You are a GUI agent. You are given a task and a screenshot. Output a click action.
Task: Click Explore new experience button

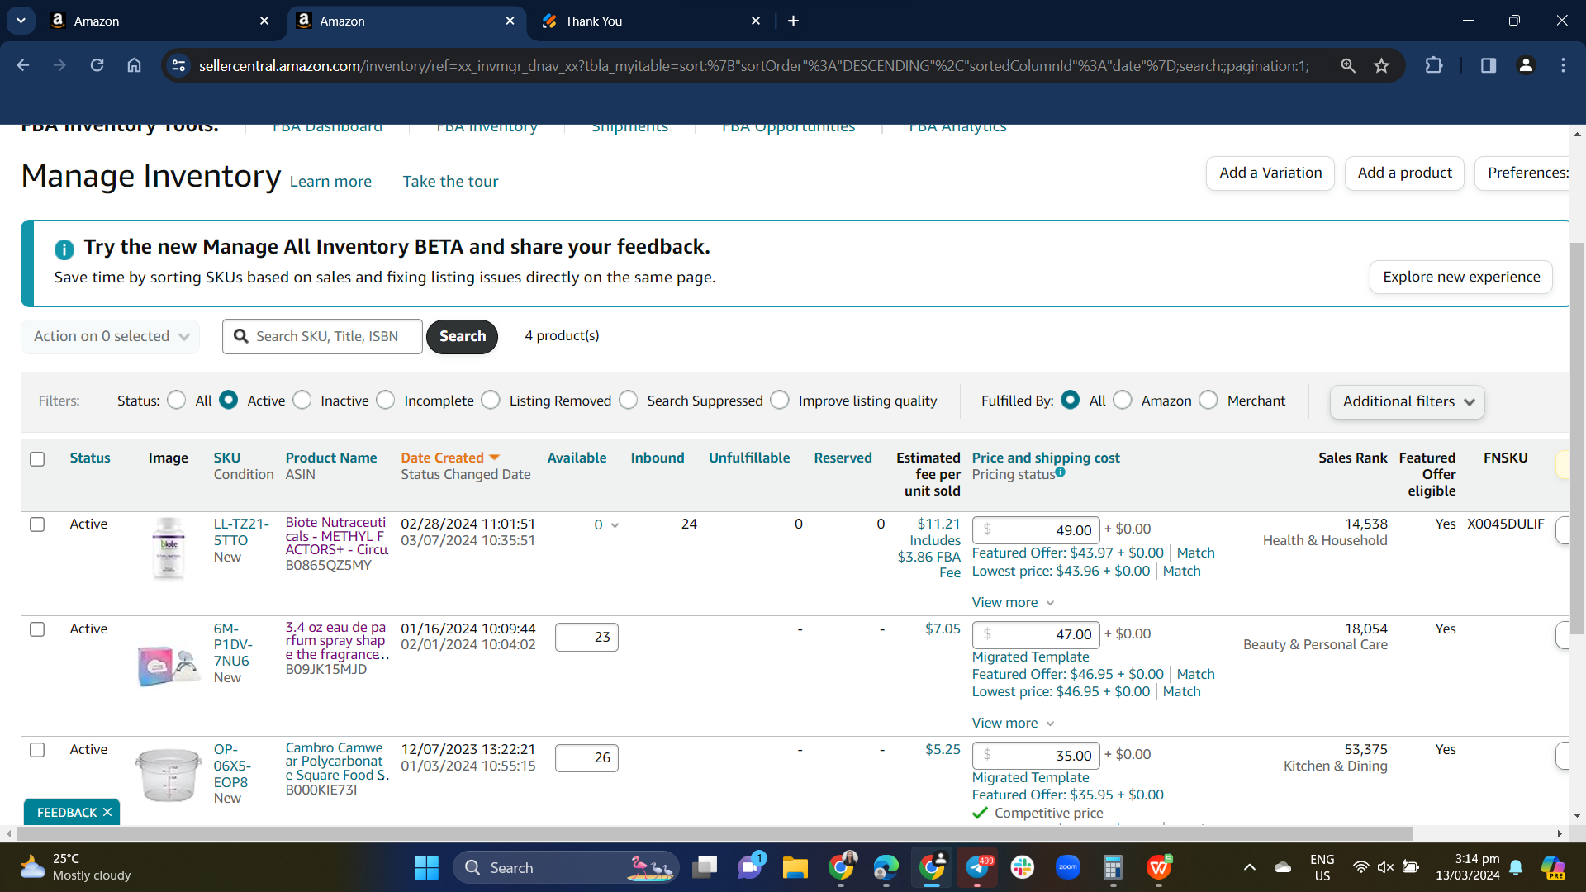coord(1461,277)
